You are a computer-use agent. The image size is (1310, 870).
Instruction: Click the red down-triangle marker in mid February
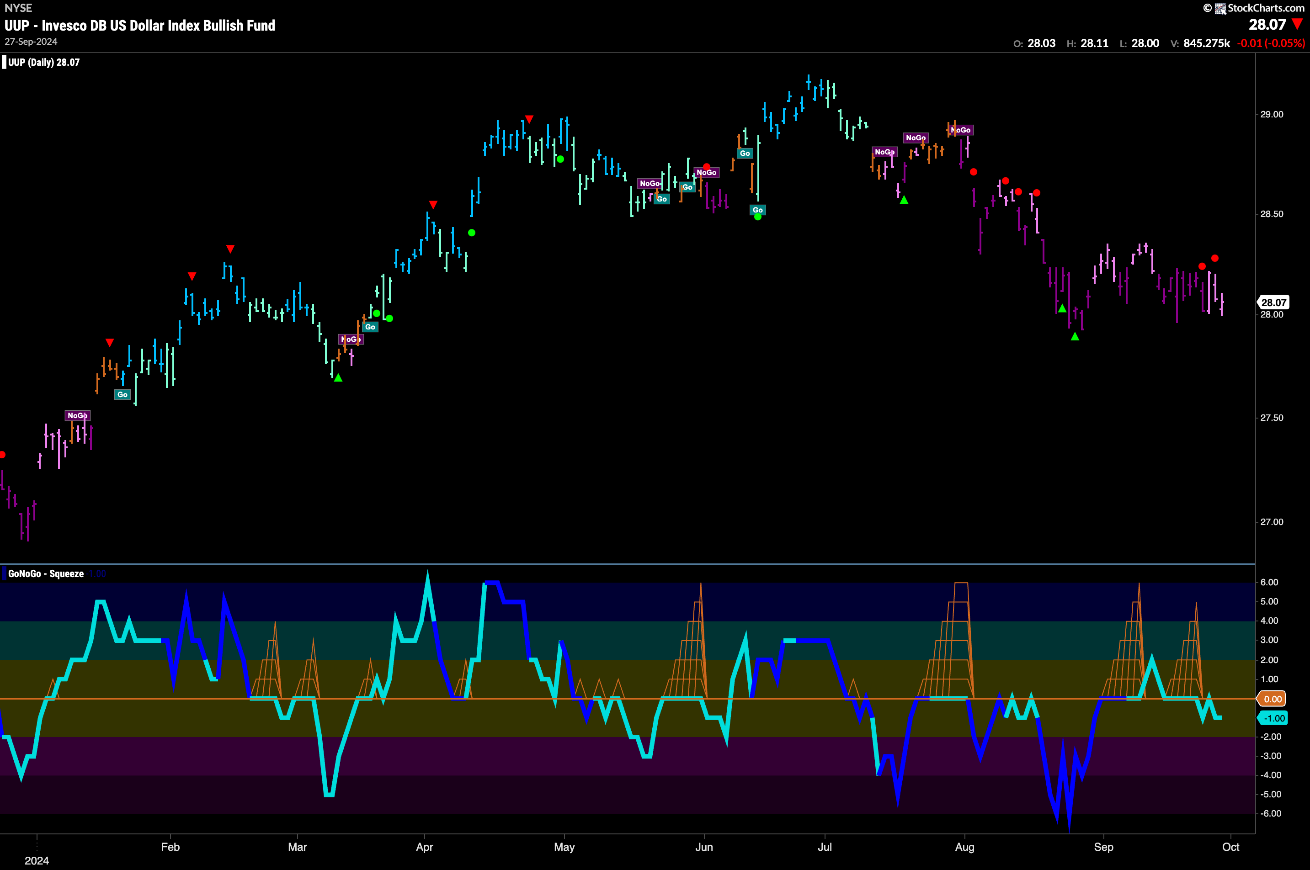[230, 249]
